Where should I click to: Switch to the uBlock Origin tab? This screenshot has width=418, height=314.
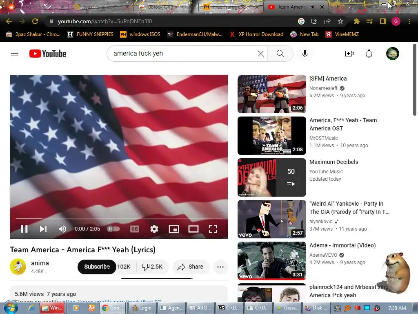tap(162, 7)
